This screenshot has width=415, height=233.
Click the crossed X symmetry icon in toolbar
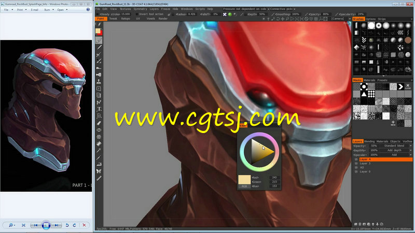(x=225, y=14)
